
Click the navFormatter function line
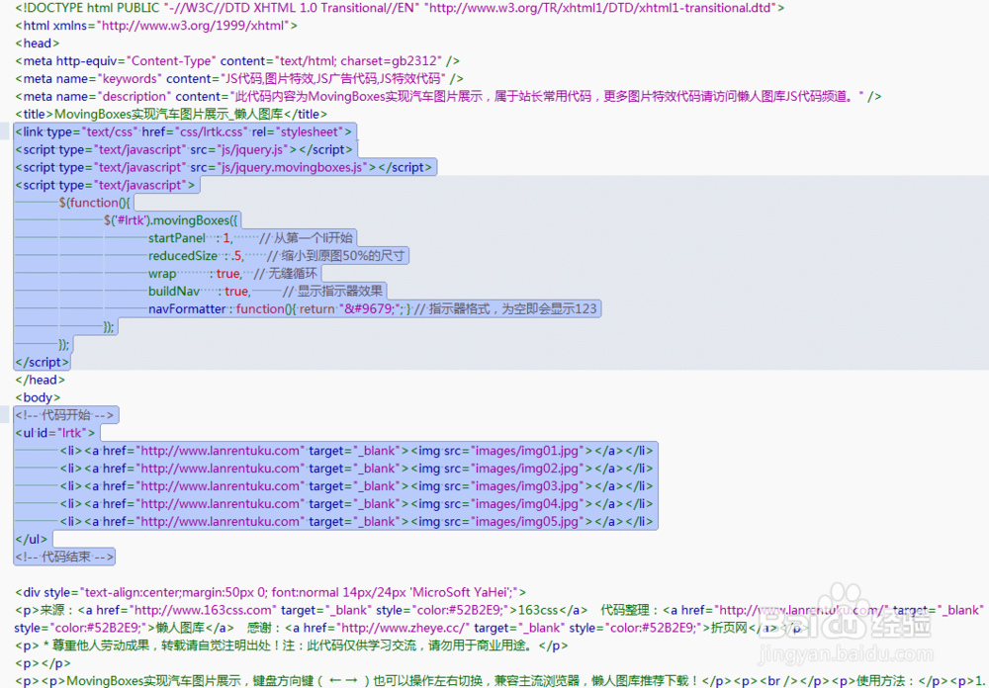(372, 308)
